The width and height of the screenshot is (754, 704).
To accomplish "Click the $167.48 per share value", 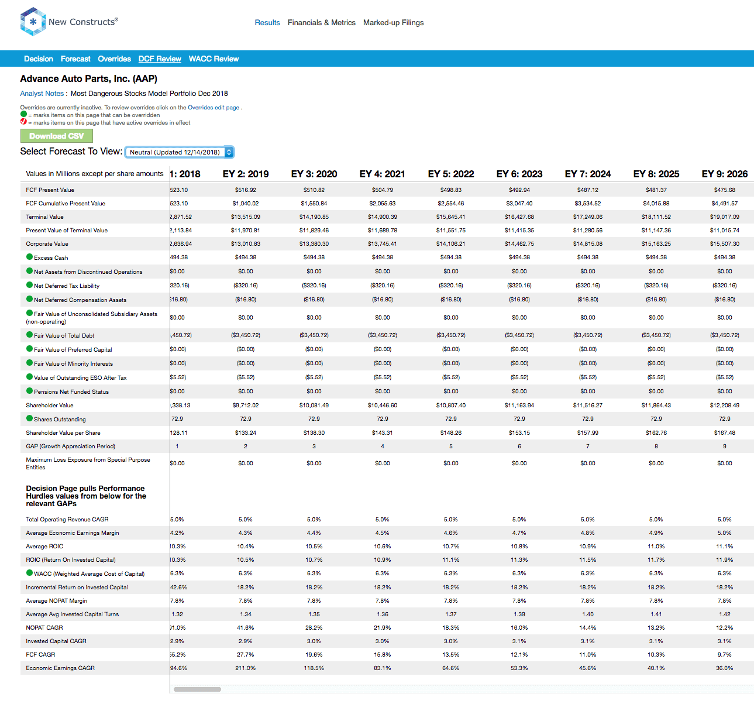I will (x=725, y=433).
